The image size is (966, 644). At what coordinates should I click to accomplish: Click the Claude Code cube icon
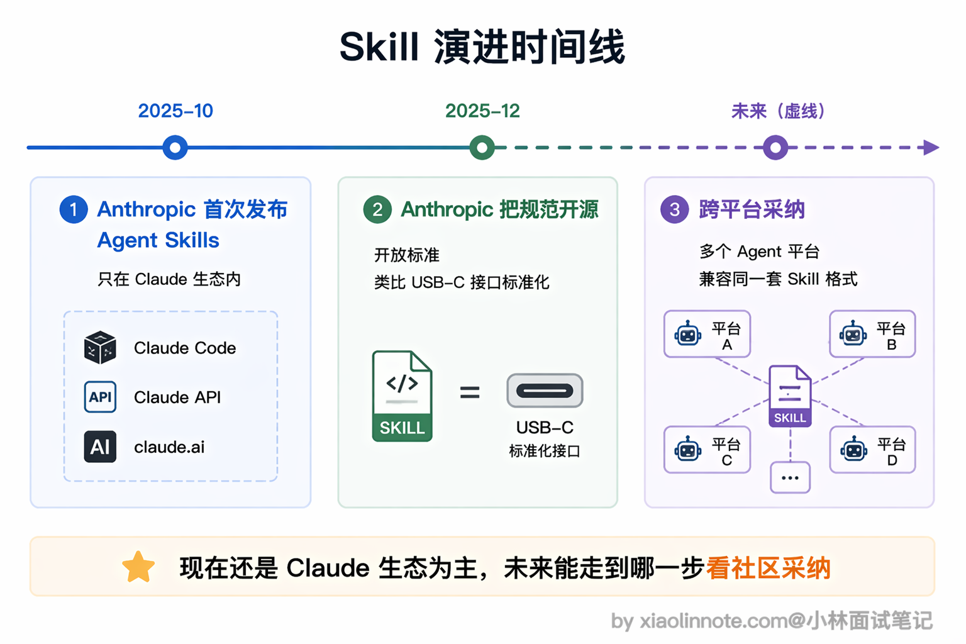tap(100, 348)
